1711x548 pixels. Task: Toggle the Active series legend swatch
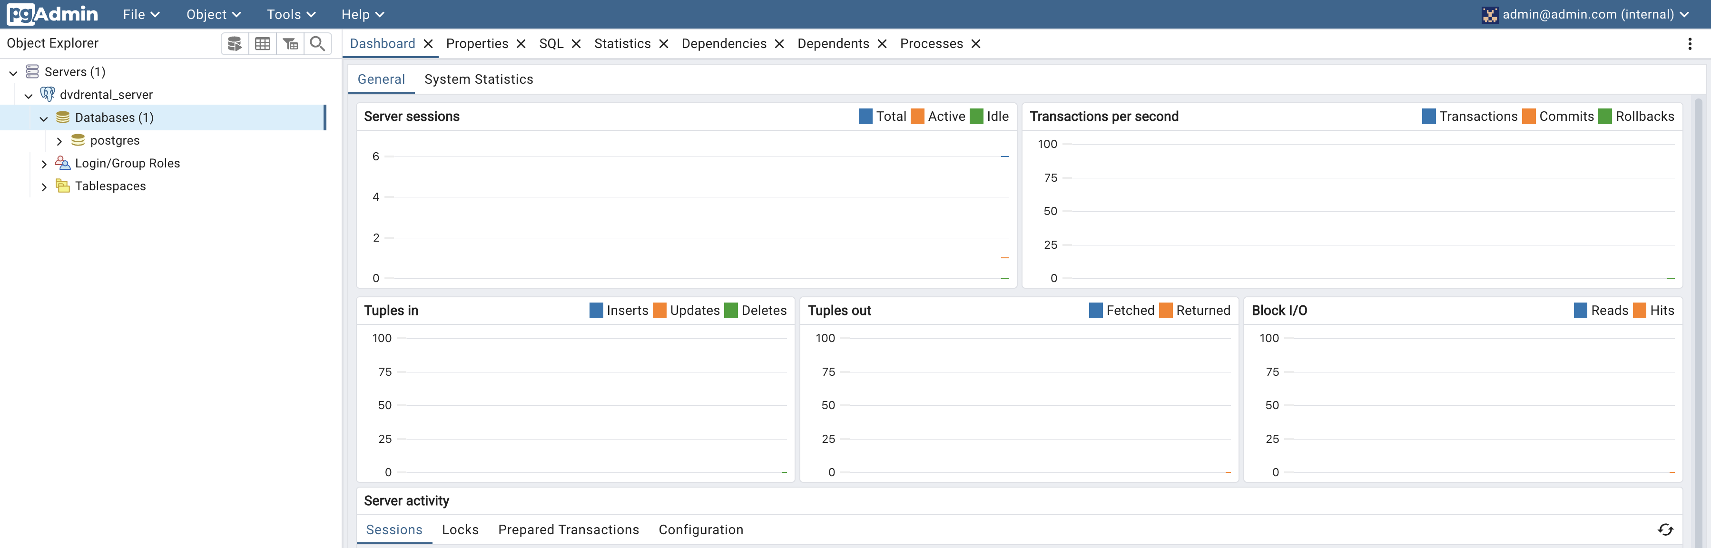pos(917,116)
